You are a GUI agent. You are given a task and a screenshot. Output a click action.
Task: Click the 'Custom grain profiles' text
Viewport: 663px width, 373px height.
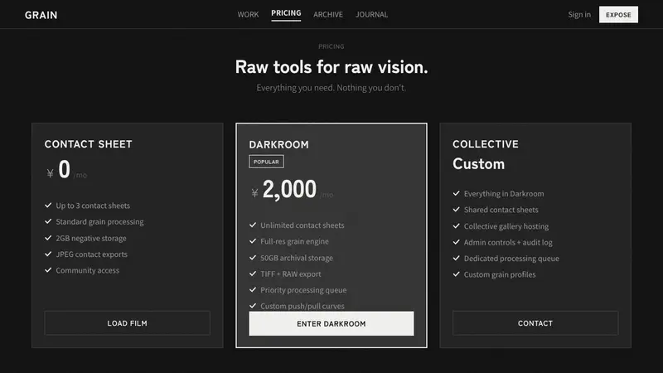coord(500,274)
